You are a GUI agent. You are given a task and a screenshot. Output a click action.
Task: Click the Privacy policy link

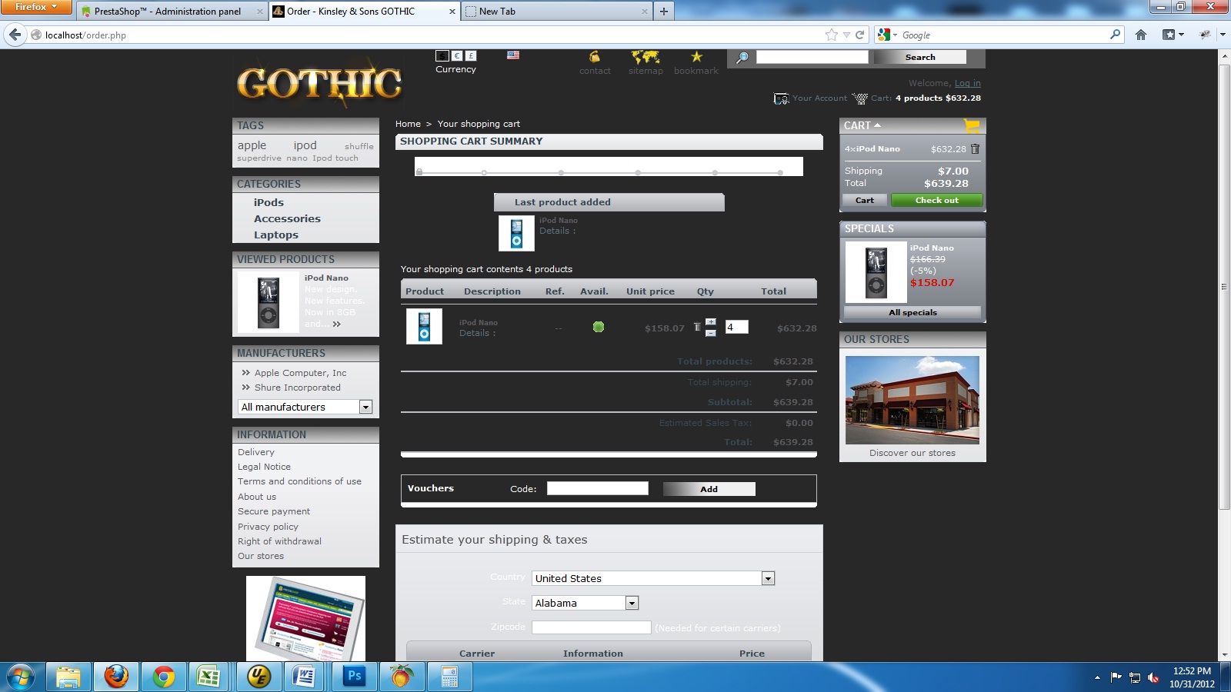pos(268,527)
